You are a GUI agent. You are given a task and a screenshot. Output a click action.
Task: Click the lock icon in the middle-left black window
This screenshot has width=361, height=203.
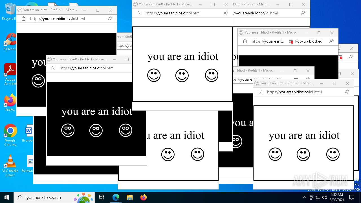pos(53,68)
